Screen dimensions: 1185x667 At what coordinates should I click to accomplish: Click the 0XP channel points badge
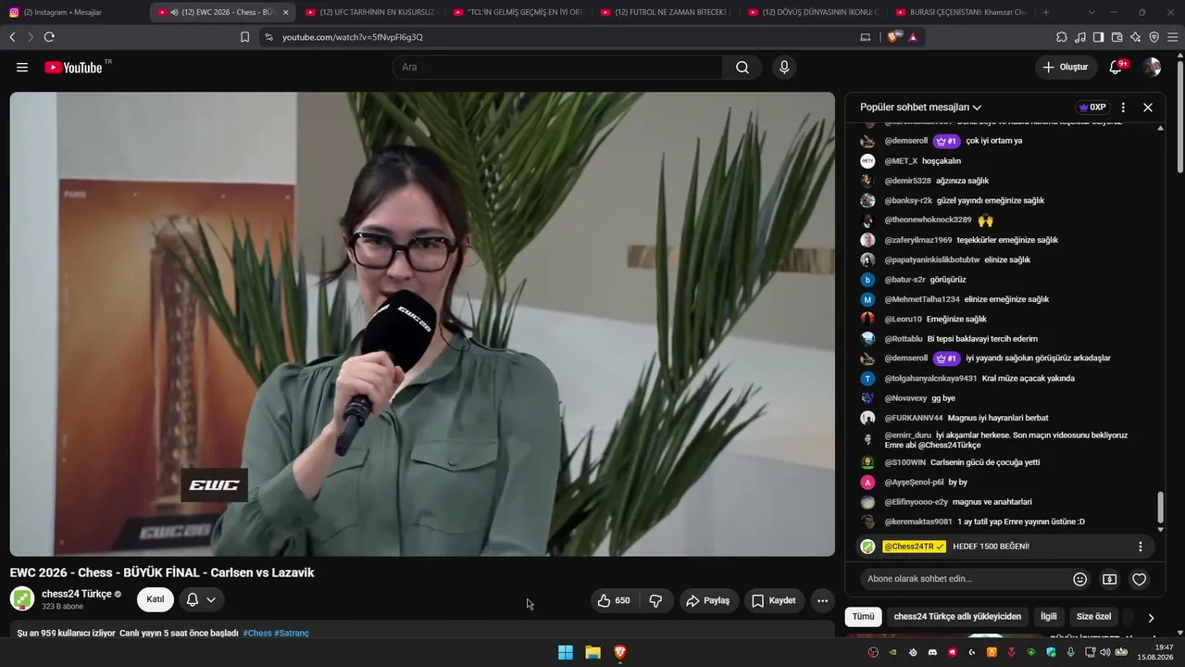pos(1092,107)
